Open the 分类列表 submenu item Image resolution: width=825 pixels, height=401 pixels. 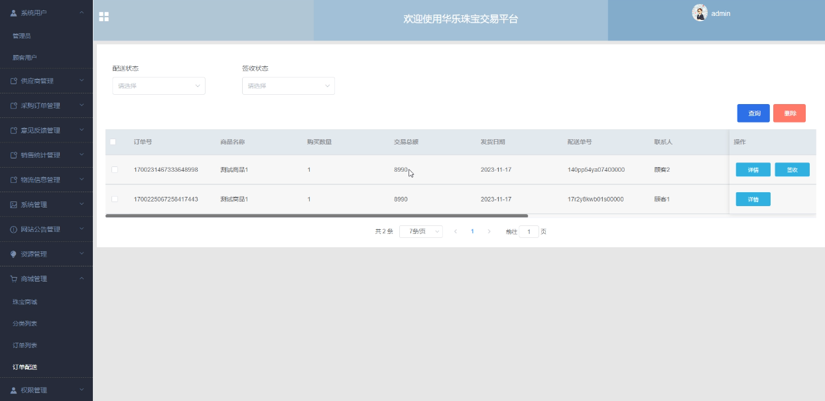click(x=46, y=323)
